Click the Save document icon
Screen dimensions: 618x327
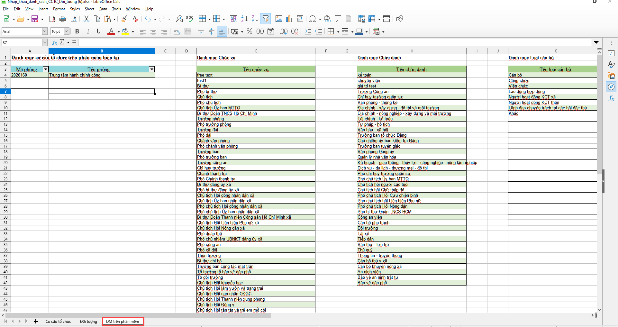coord(35,19)
